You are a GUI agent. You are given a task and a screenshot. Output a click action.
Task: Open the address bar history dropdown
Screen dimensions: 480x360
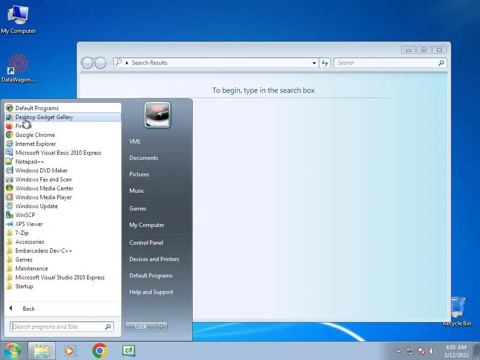click(314, 63)
